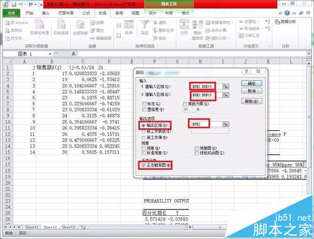
Task: Open 现有连接 (Existing Connections)
Action: (61, 27)
